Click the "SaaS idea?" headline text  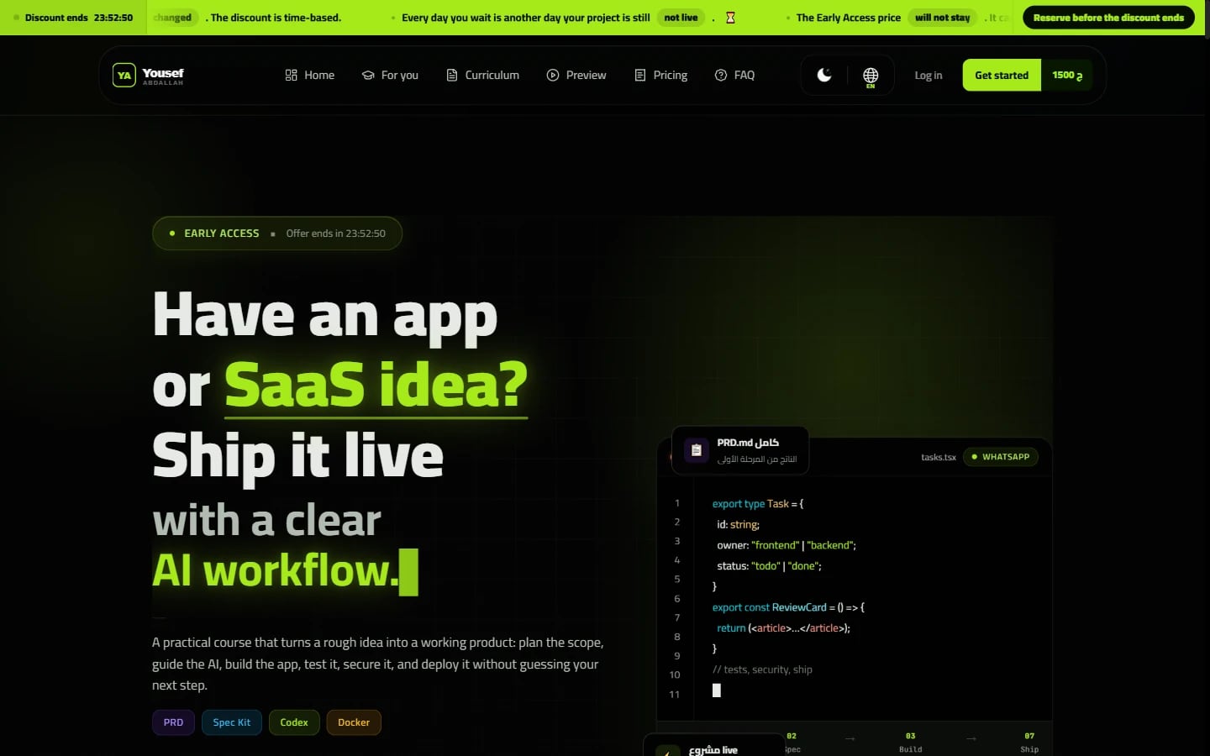(376, 385)
